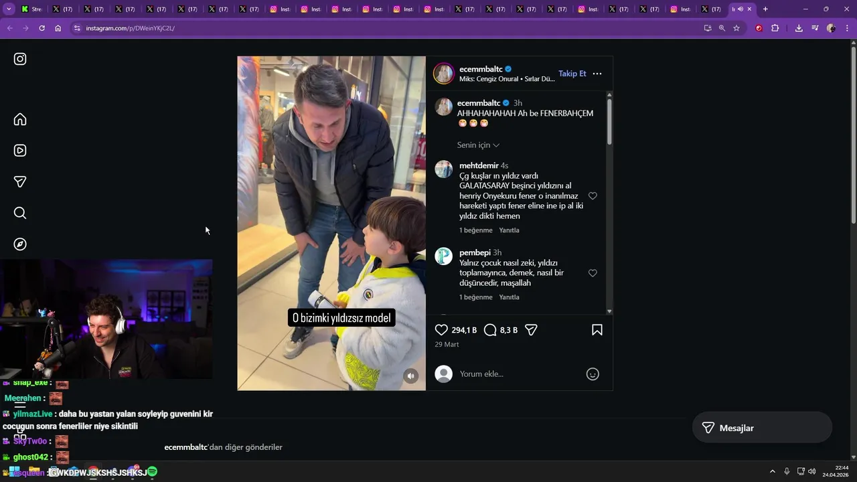View likes on mehtdemir's comment '1 beğenme'

point(475,230)
